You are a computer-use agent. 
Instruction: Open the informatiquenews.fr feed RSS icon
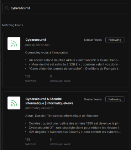pos(14,103)
